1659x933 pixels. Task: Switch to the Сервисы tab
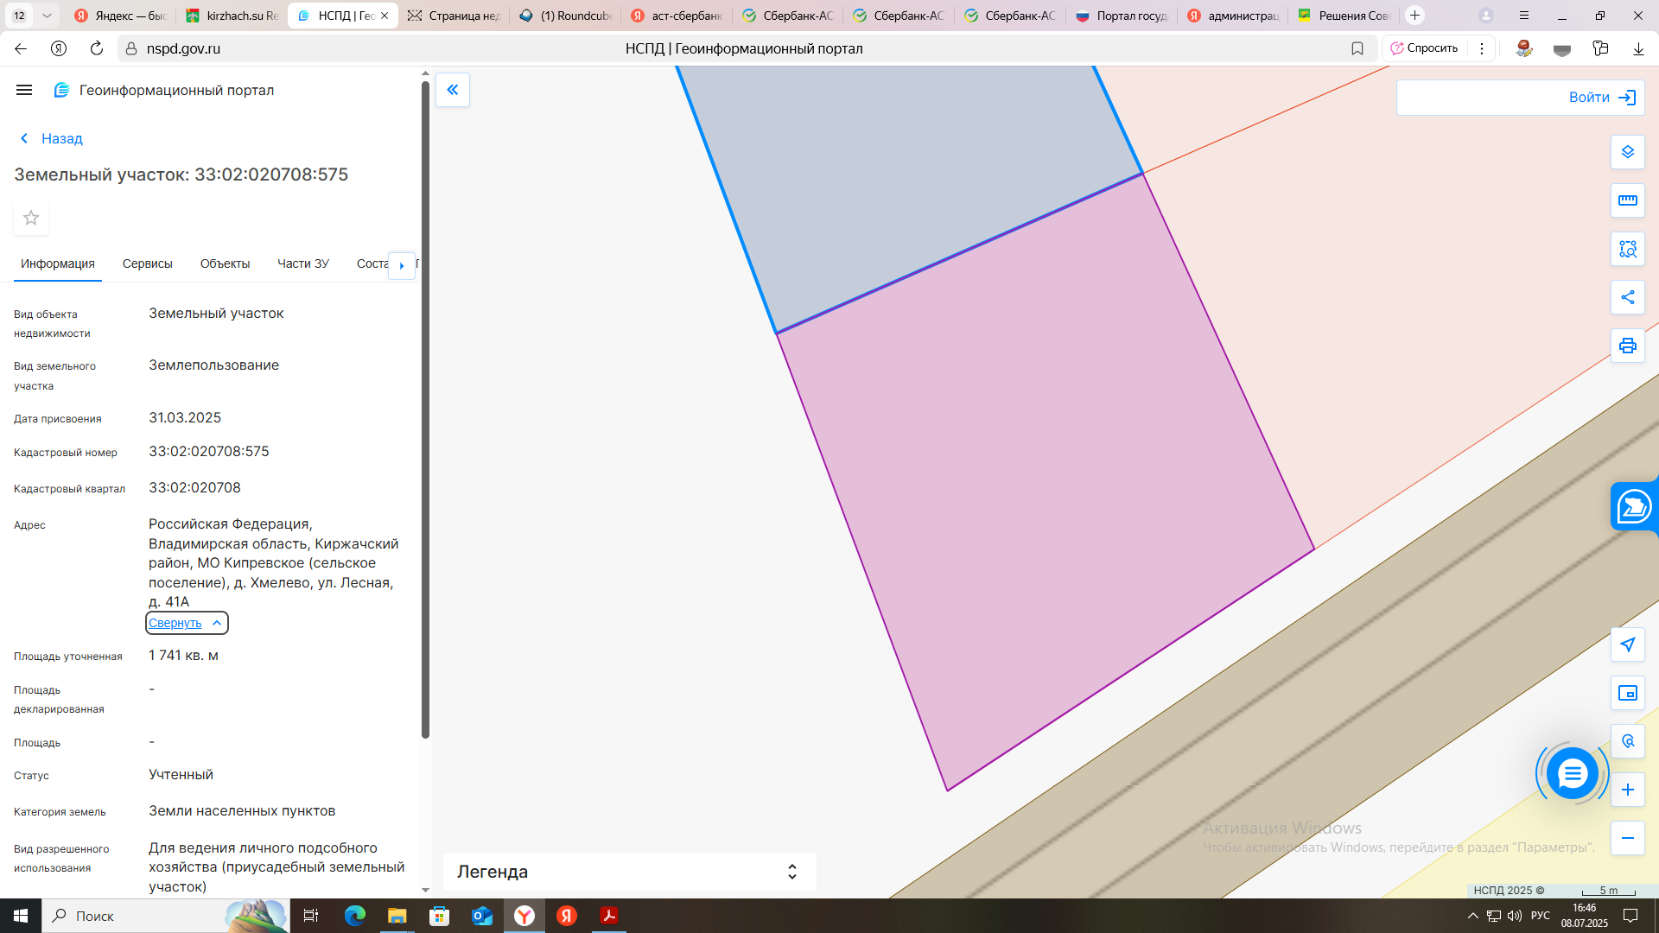[x=147, y=263]
